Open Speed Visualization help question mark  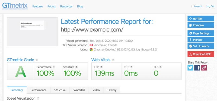(x=38, y=98)
